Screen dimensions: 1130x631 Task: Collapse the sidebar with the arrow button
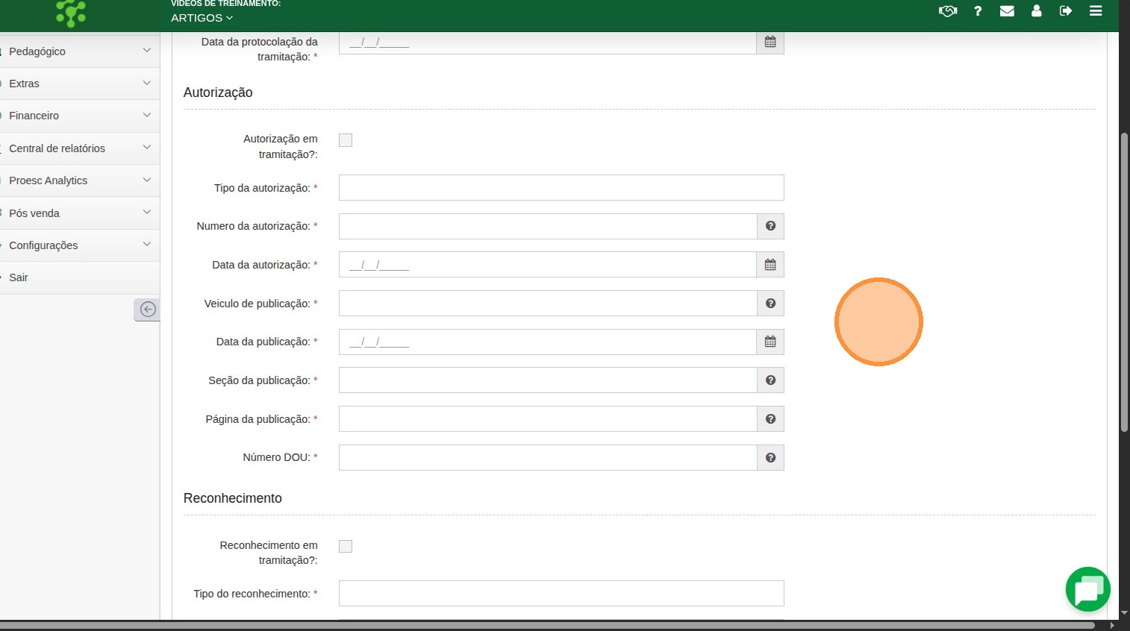point(148,309)
